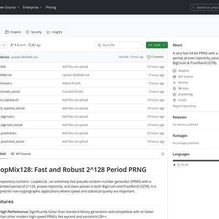Image resolution: width=219 pixels, height=219 pixels.
Task: Click the scale icon in About sidebar
Action: [174, 77]
